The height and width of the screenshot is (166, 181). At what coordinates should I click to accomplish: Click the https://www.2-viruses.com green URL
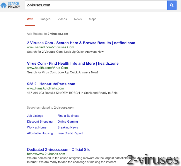46,154
